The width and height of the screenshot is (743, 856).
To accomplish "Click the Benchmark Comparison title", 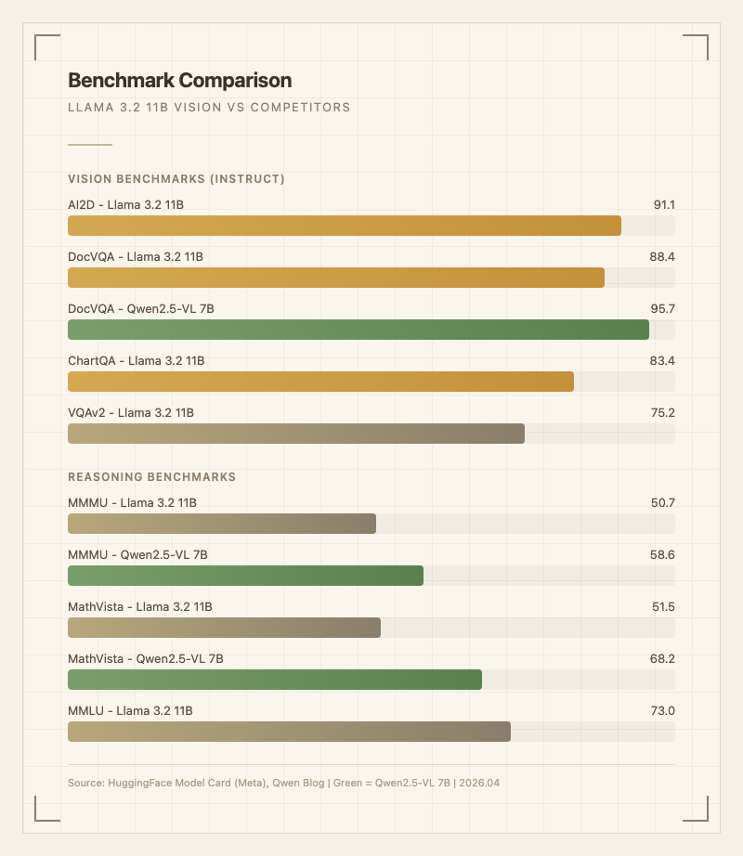I will (x=179, y=81).
